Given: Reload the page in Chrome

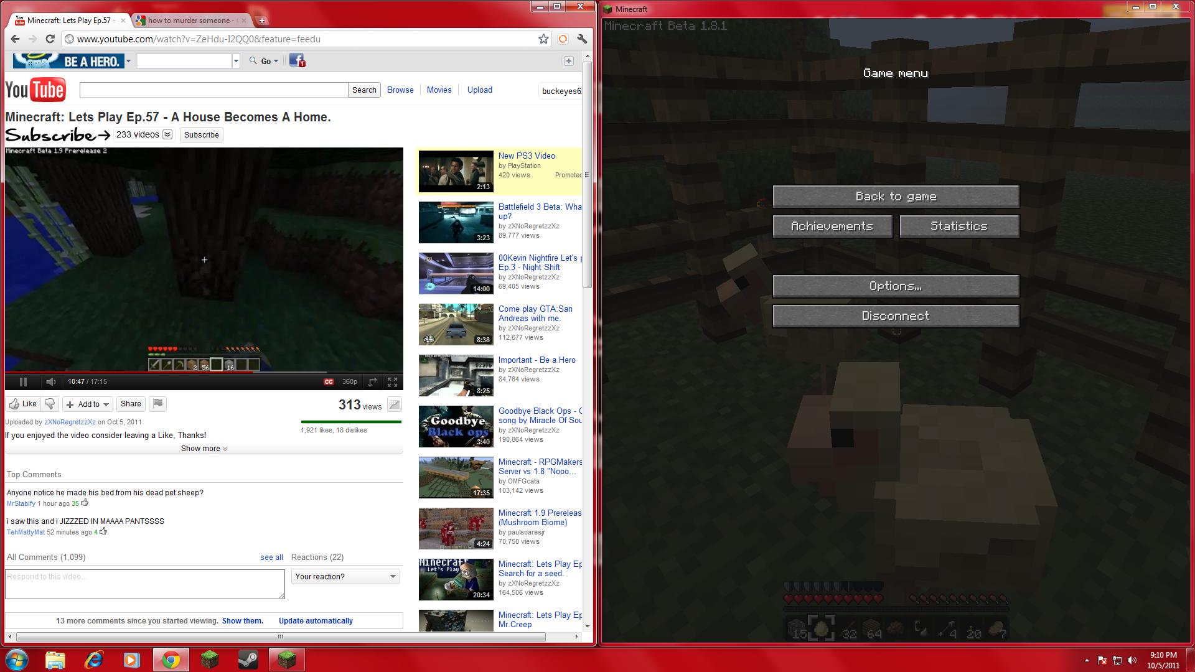Looking at the screenshot, I should (50, 39).
